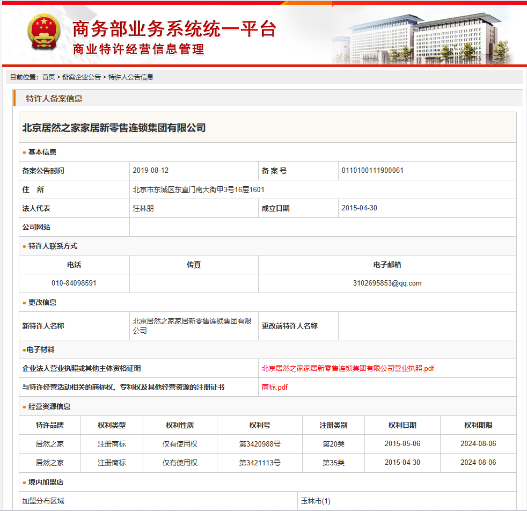Click the 权利期限 column header
The height and width of the screenshot is (511, 527).
point(478,425)
